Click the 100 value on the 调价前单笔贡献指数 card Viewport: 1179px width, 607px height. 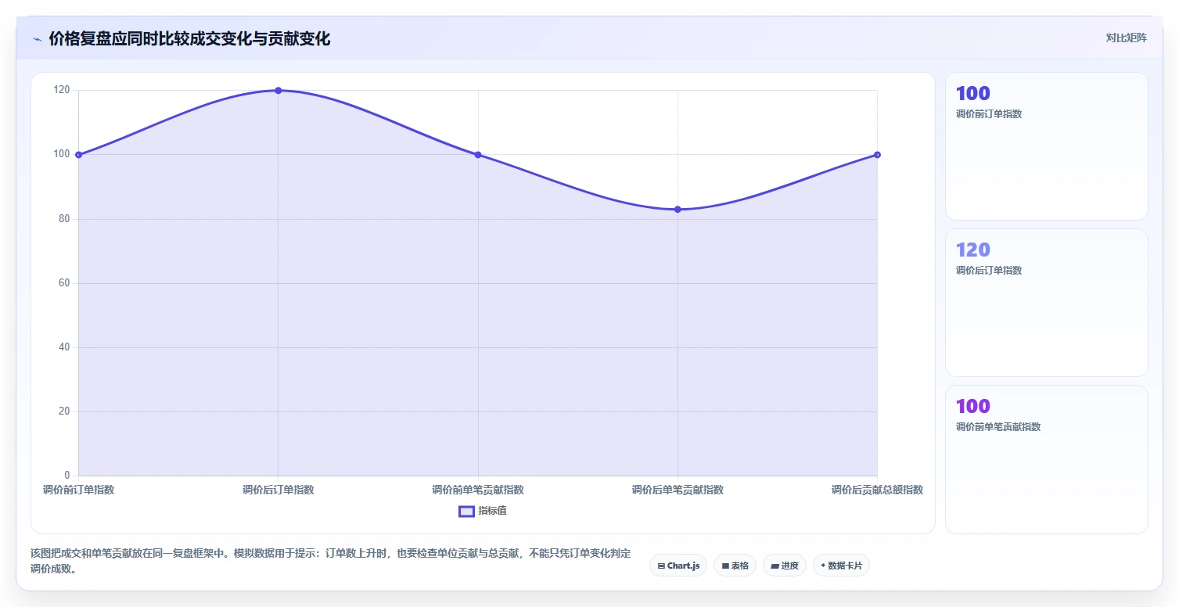click(973, 406)
